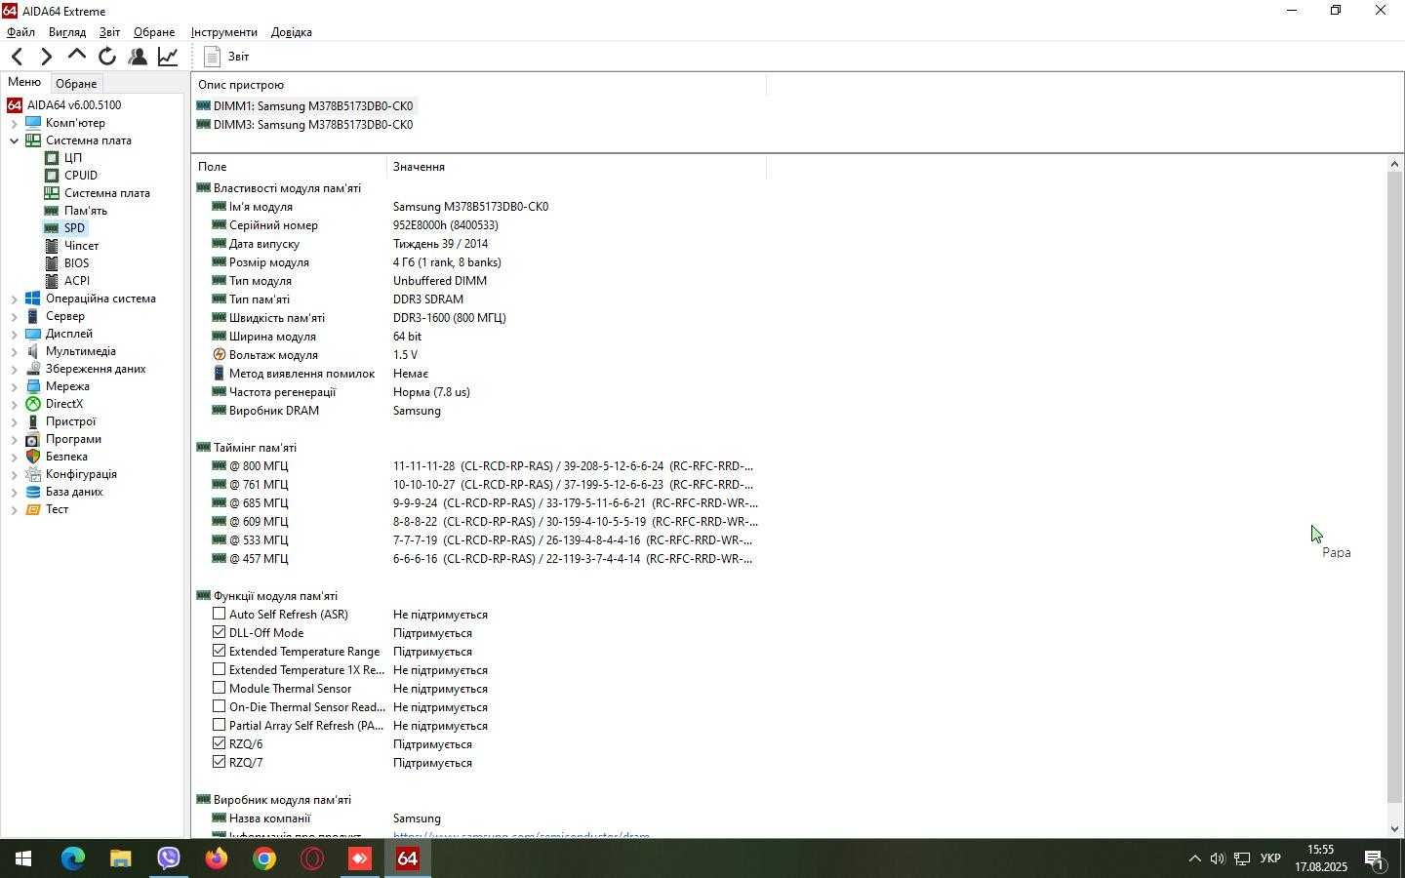Select the Системна плата child item

click(x=107, y=193)
